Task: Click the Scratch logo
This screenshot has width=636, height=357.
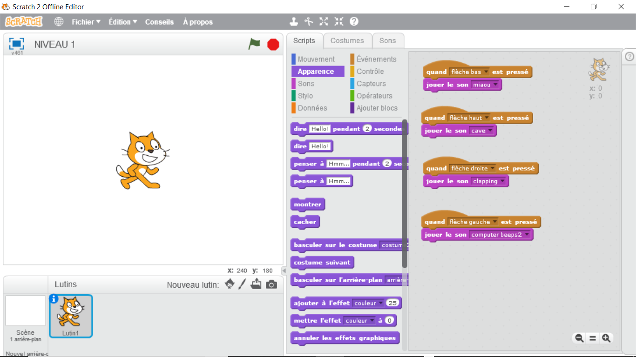Action: [x=24, y=21]
